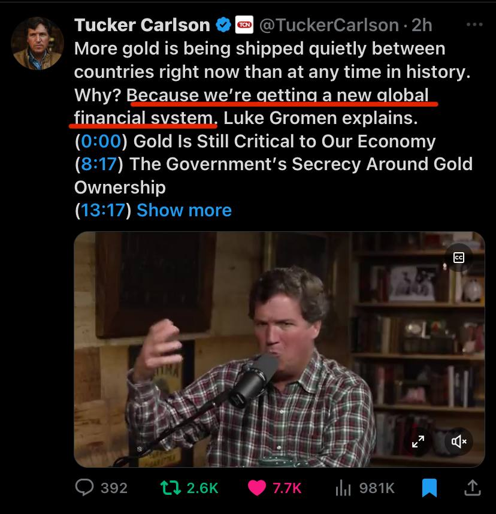The height and width of the screenshot is (514, 496).
Task: Open the share upload icon
Action: click(473, 488)
